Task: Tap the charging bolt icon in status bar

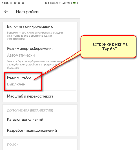Action: (x=78, y=3)
